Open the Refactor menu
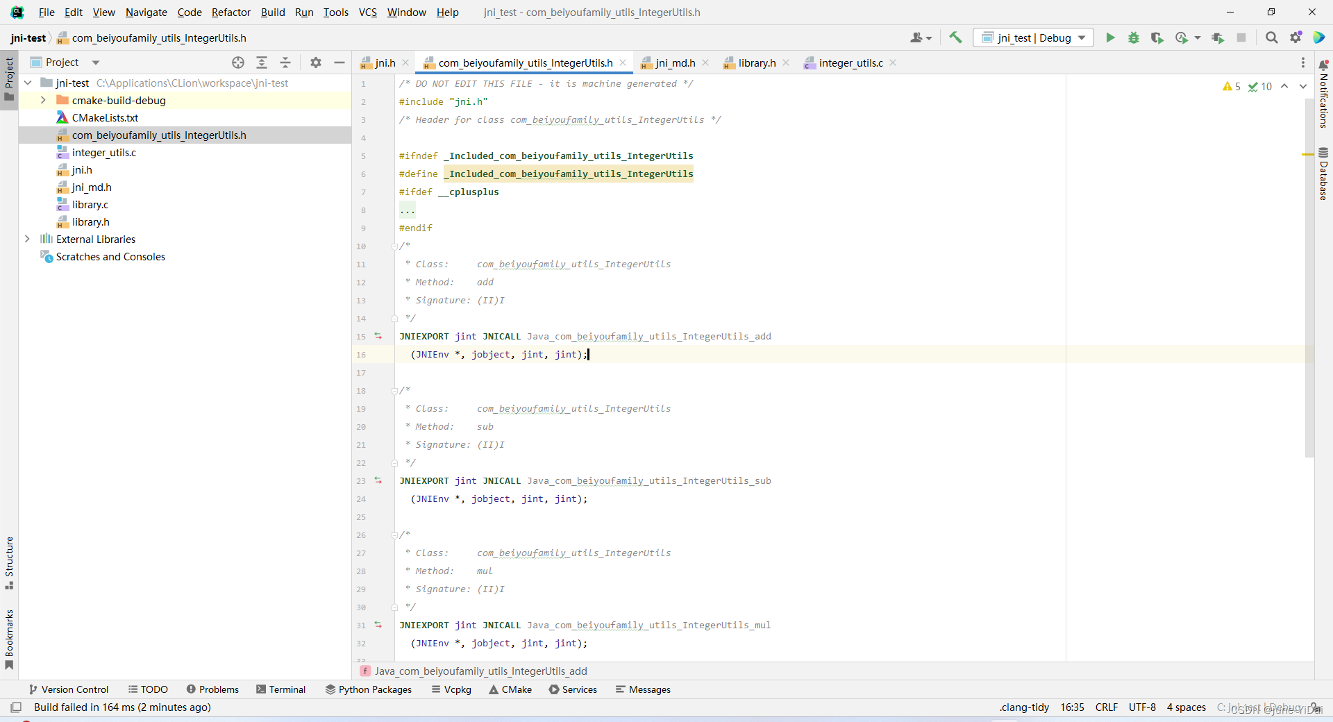This screenshot has width=1333, height=722. (x=231, y=12)
